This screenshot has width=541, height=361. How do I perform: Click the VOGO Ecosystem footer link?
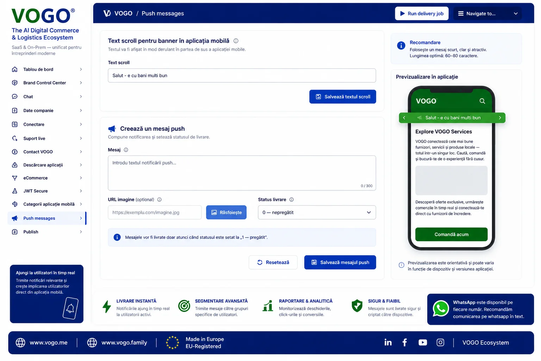[x=486, y=343]
